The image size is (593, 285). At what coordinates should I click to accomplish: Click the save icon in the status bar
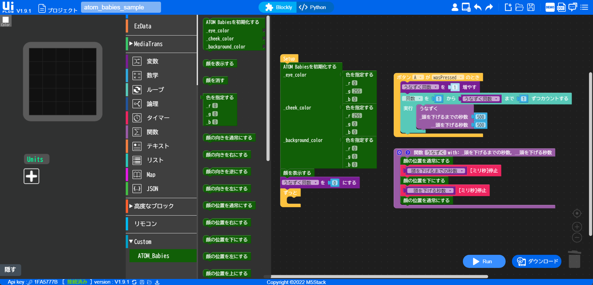[x=142, y=282]
